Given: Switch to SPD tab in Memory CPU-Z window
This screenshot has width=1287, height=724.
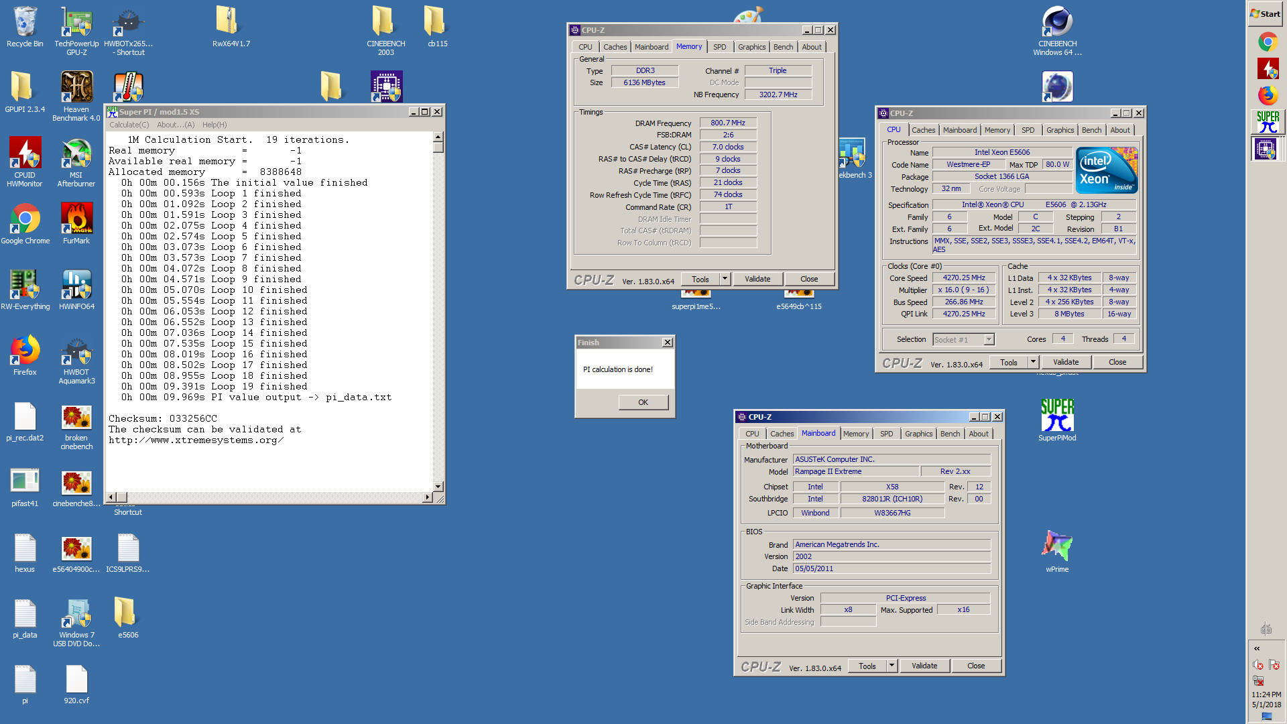Looking at the screenshot, I should 719,47.
